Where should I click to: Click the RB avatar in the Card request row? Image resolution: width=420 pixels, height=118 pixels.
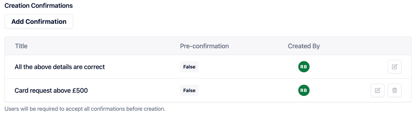(x=304, y=90)
